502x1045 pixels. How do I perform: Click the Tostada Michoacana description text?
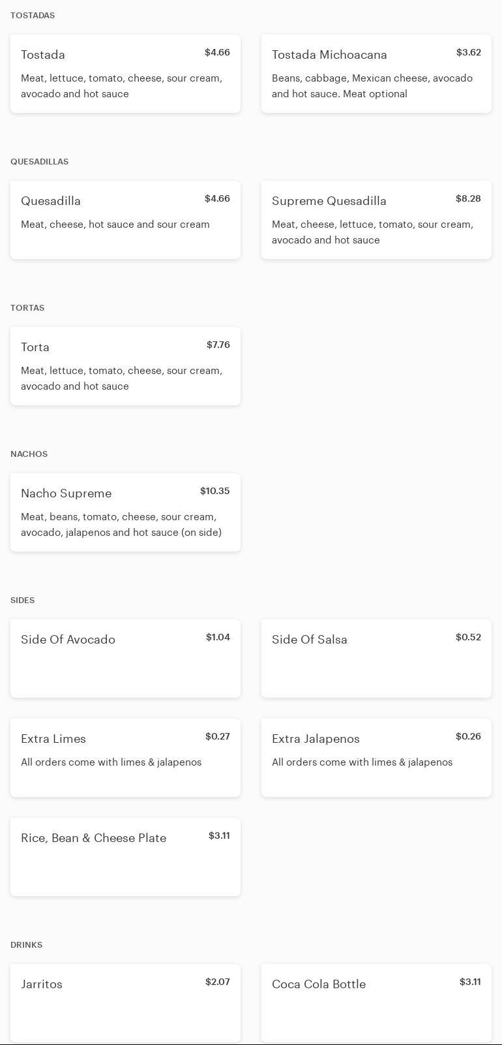(372, 86)
